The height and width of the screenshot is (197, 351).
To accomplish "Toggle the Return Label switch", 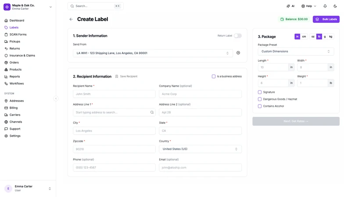I will tap(238, 36).
